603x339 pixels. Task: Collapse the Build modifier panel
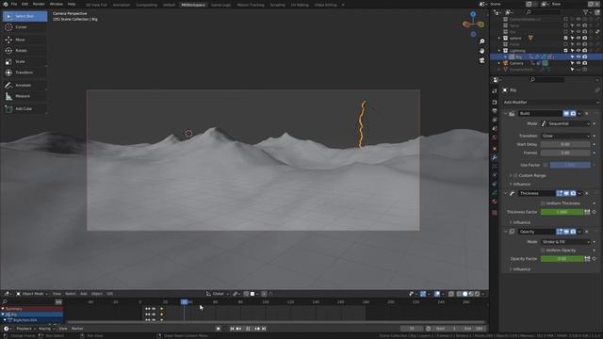point(506,113)
